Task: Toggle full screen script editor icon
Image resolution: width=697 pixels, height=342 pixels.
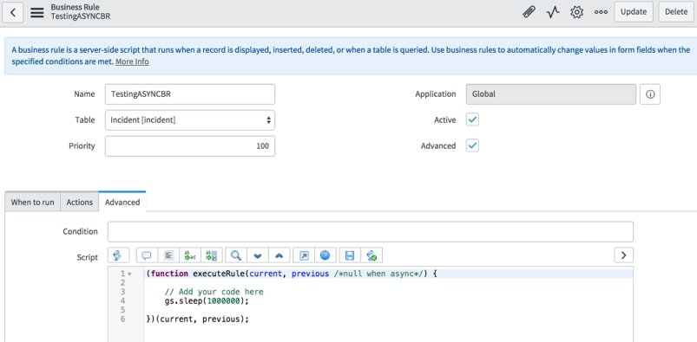Action: (304, 255)
